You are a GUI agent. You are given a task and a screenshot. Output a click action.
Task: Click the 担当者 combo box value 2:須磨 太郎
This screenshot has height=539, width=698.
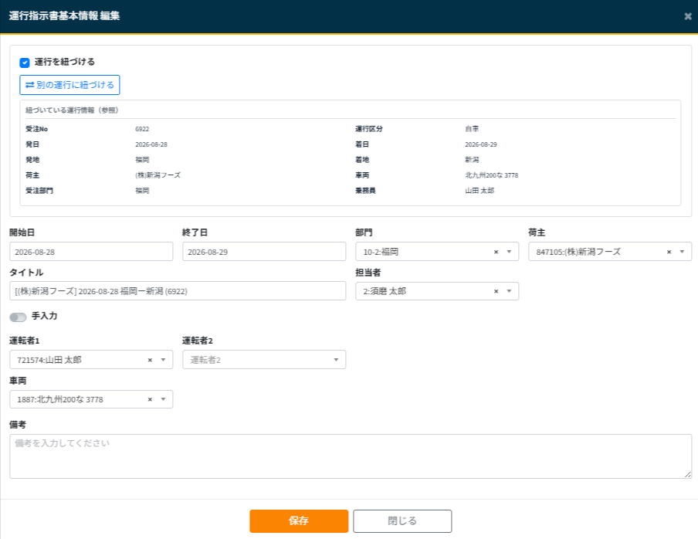point(385,291)
